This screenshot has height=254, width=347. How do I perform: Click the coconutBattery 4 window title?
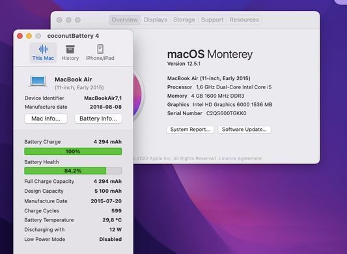click(73, 36)
